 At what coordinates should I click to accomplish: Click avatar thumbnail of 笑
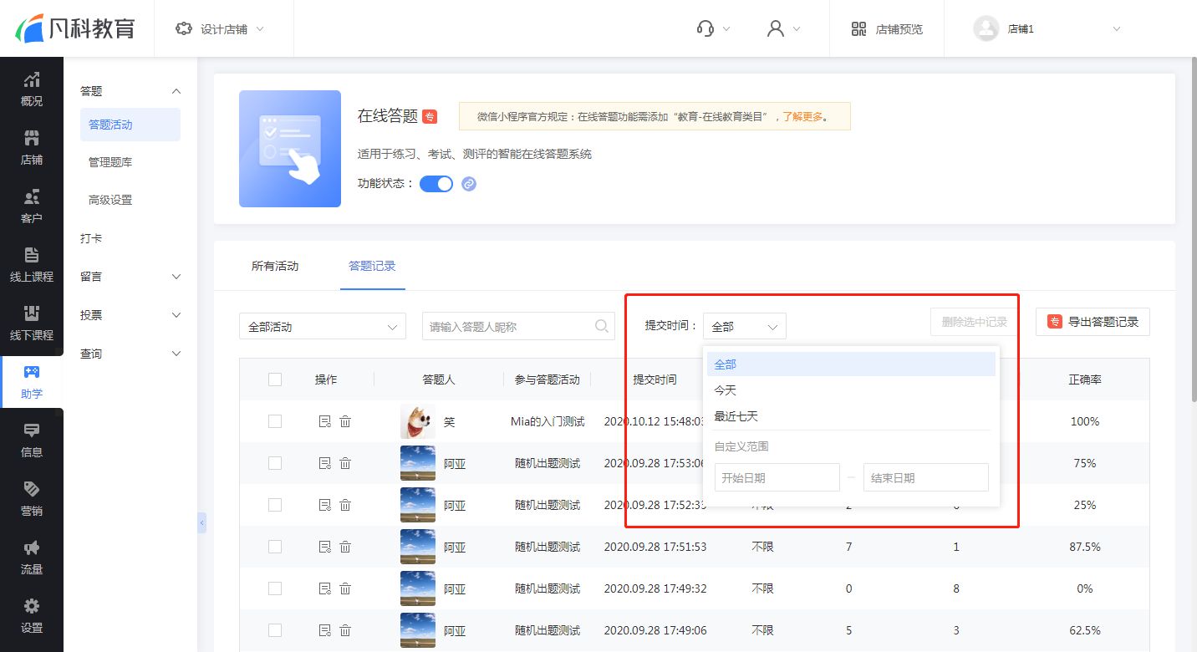[x=418, y=421]
